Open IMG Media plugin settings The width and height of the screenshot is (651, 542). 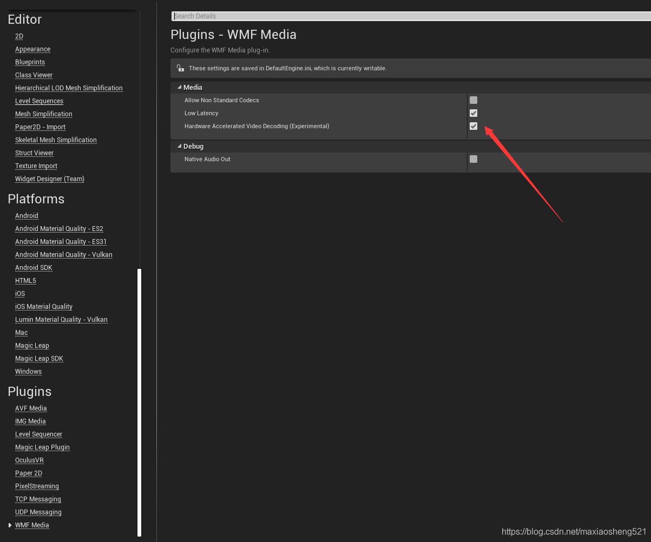(x=30, y=421)
